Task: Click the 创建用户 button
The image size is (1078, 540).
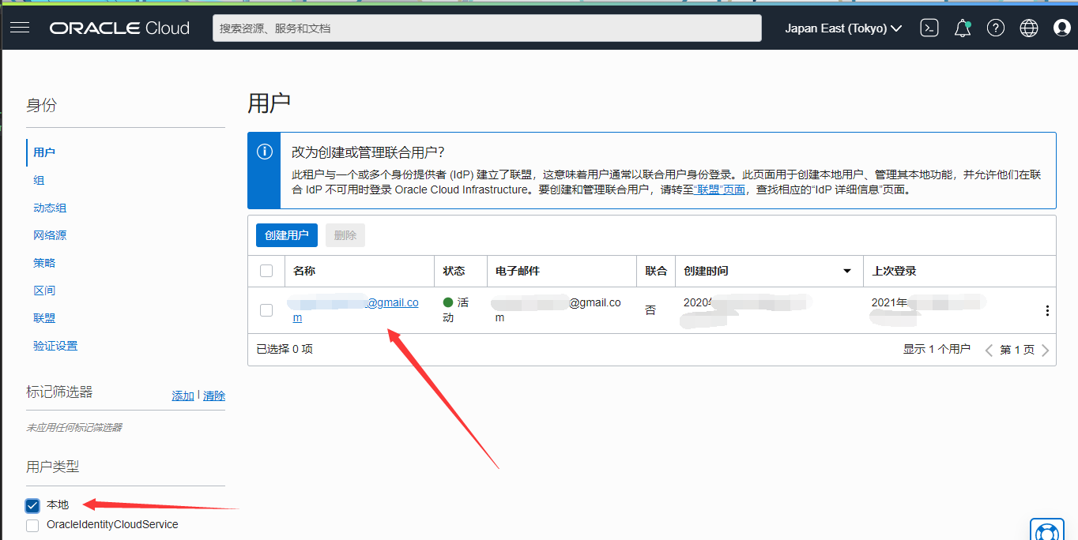Action: (x=286, y=234)
